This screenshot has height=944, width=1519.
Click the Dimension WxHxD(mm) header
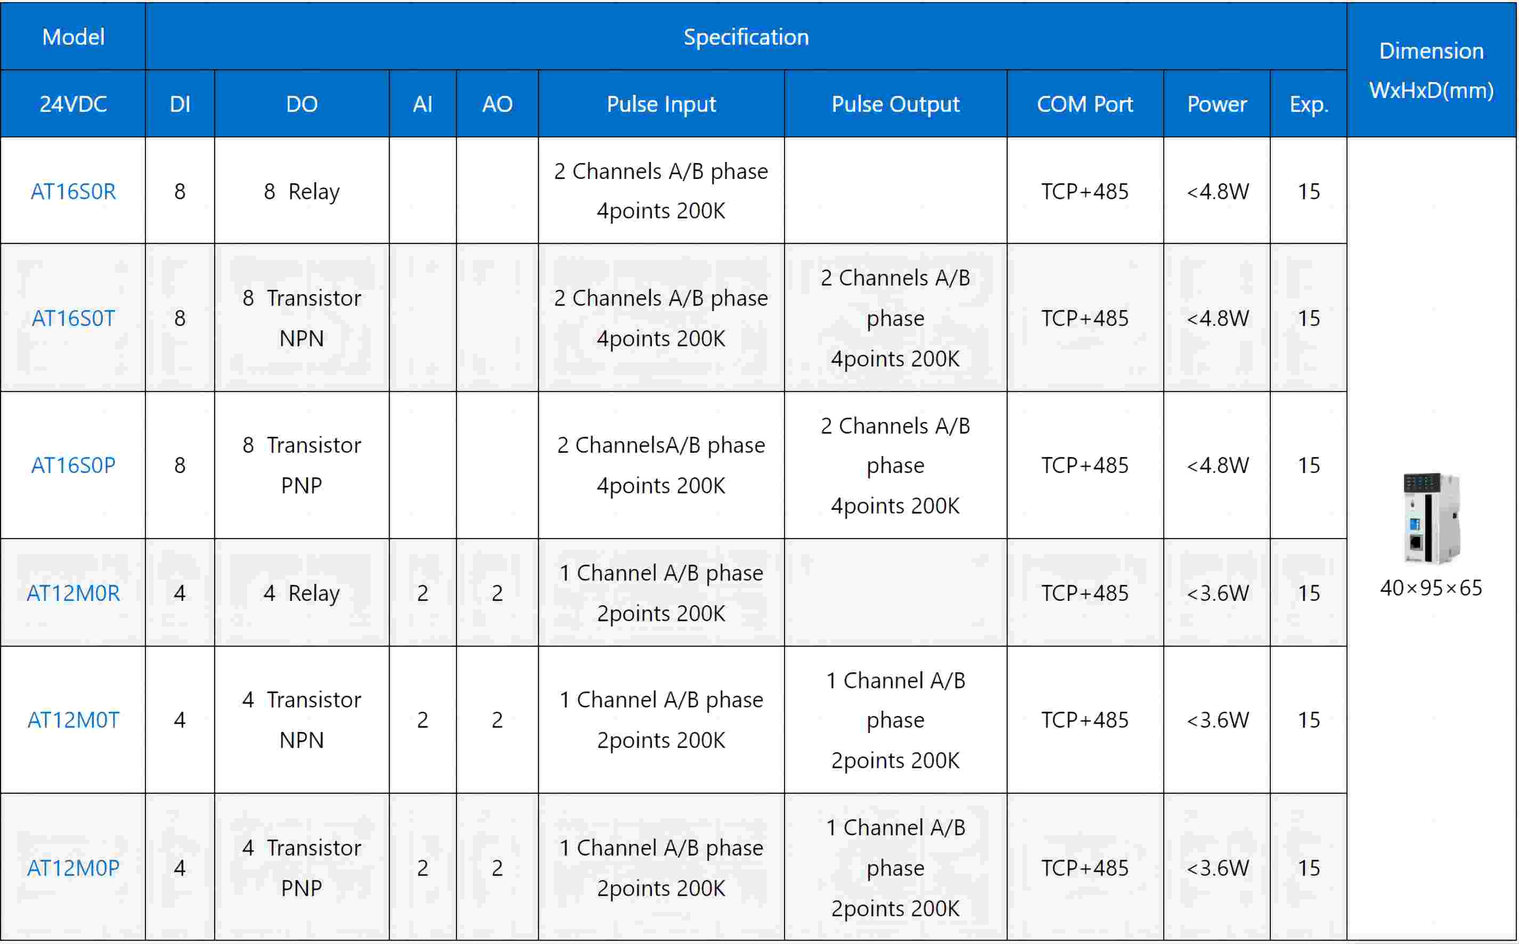pos(1431,70)
